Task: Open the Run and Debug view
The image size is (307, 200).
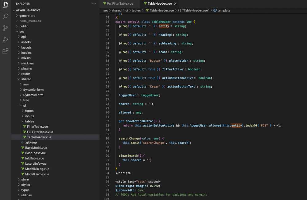Action: (6, 40)
